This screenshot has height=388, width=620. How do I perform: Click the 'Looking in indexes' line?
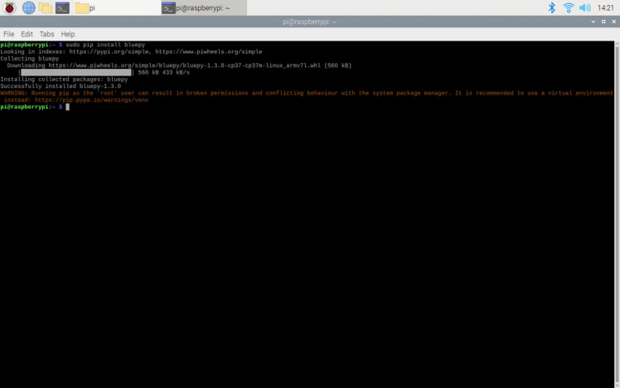coord(131,51)
